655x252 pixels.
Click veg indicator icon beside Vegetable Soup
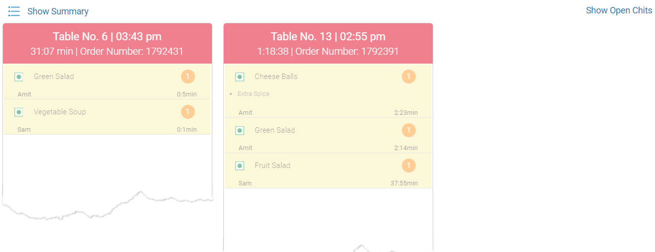pyautogui.click(x=19, y=112)
